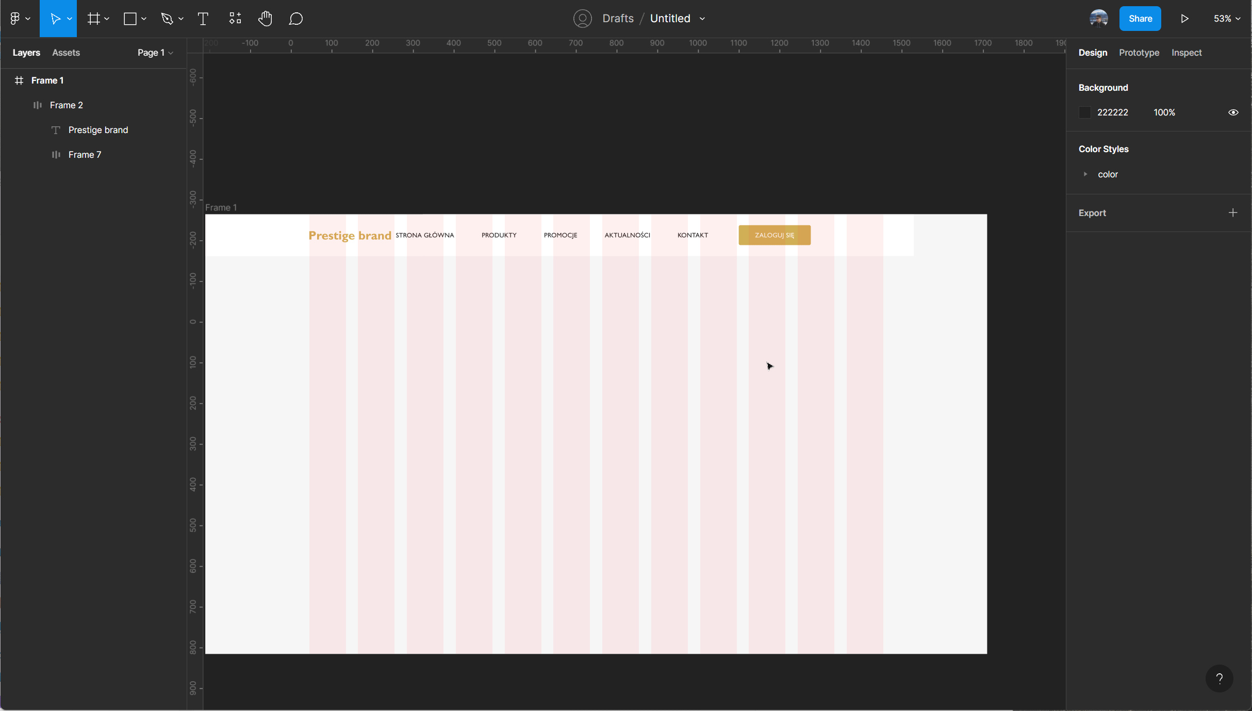The height and width of the screenshot is (711, 1252).
Task: Click the Share button
Action: [x=1140, y=18]
